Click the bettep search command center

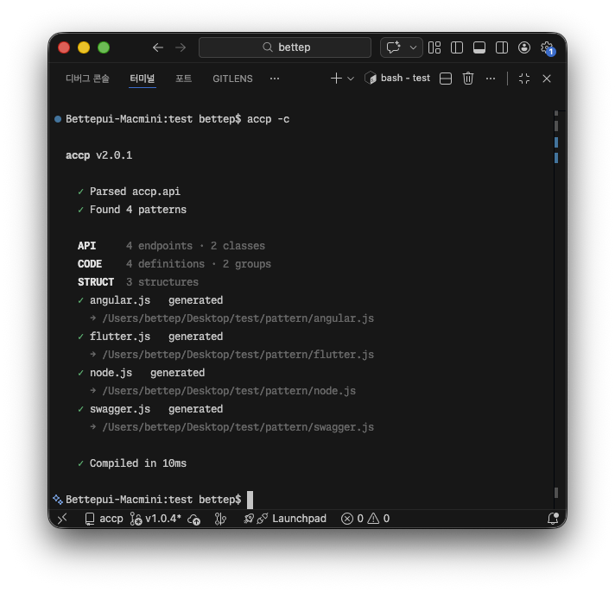(x=285, y=47)
